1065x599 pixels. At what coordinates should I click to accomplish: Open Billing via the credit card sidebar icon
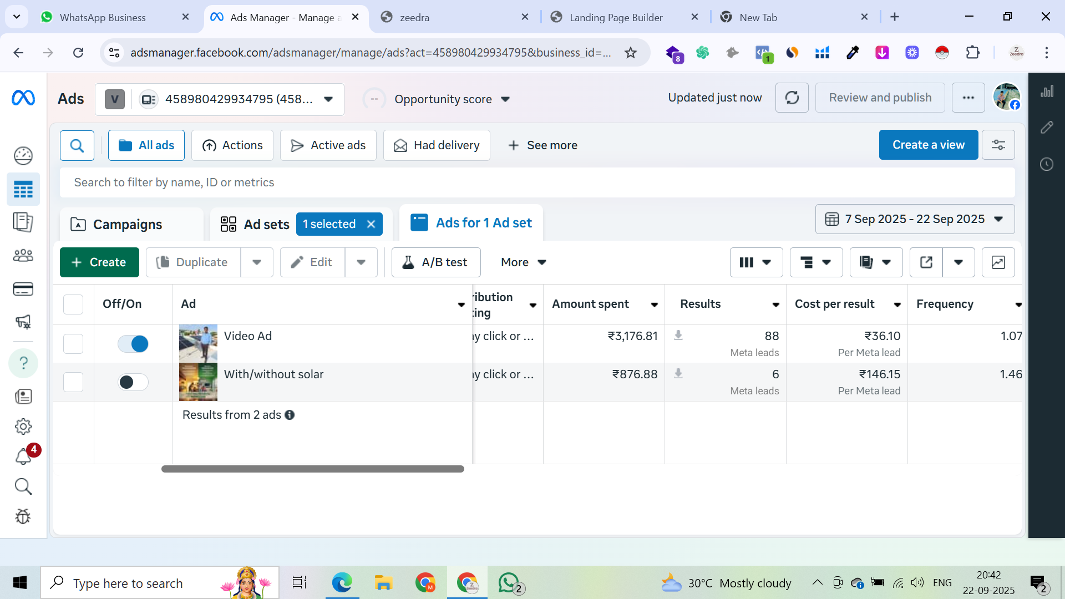click(x=23, y=289)
